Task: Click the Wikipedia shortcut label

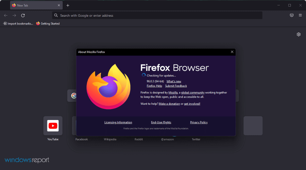Action: click(x=110, y=139)
